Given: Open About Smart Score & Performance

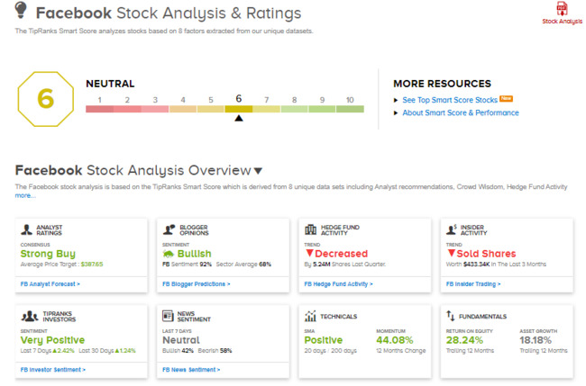Looking at the screenshot, I should click(x=460, y=112).
